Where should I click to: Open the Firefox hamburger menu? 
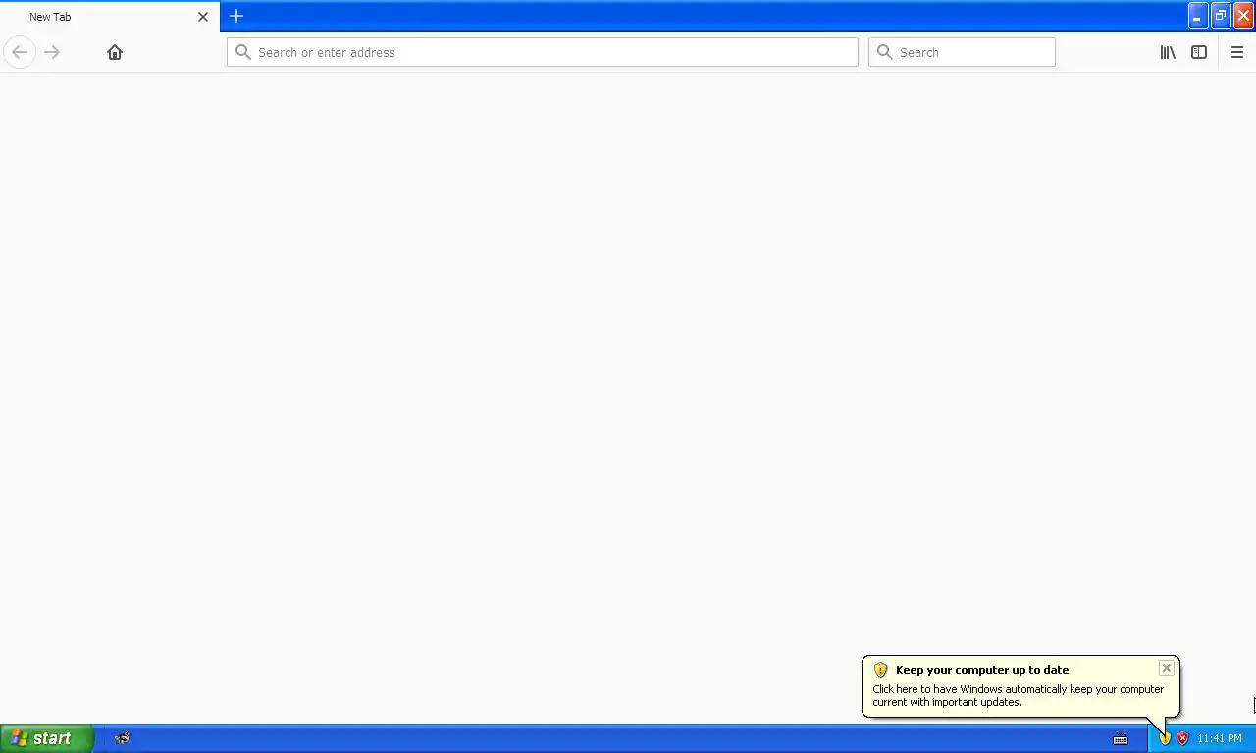click(1237, 52)
